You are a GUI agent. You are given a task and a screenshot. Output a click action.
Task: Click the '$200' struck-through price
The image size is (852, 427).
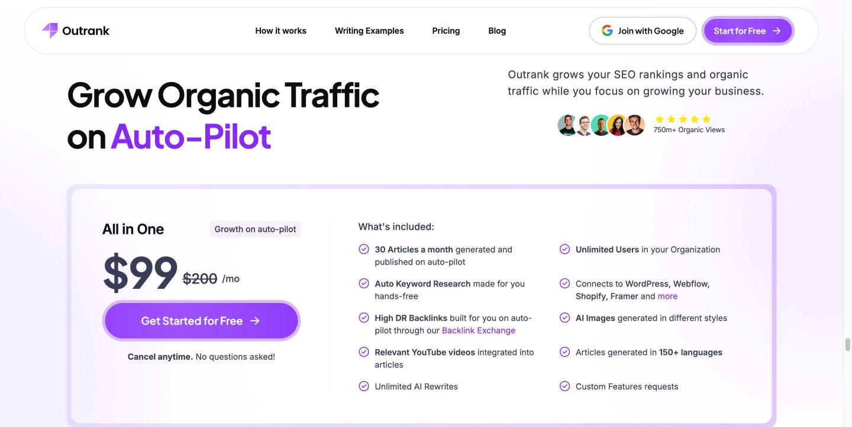[200, 278]
